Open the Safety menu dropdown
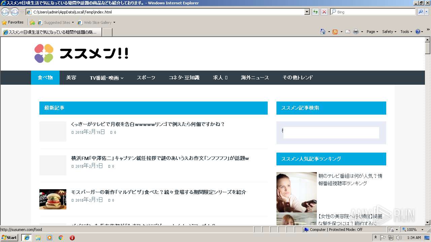This screenshot has height=242, width=431. pyautogui.click(x=389, y=32)
